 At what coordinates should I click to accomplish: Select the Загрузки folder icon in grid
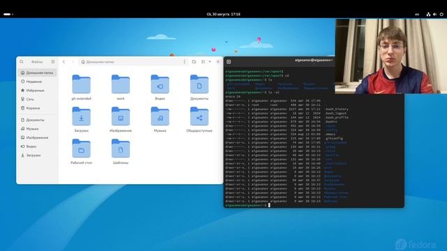coord(81,116)
